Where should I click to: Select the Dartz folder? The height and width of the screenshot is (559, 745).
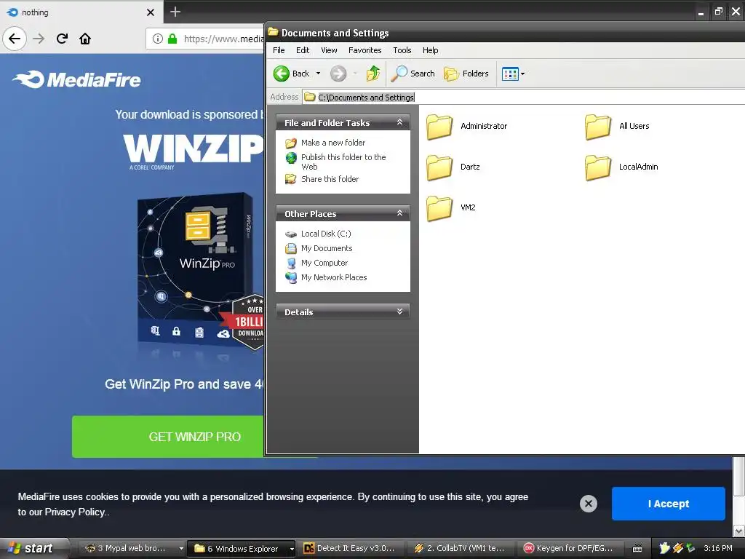tap(453, 167)
